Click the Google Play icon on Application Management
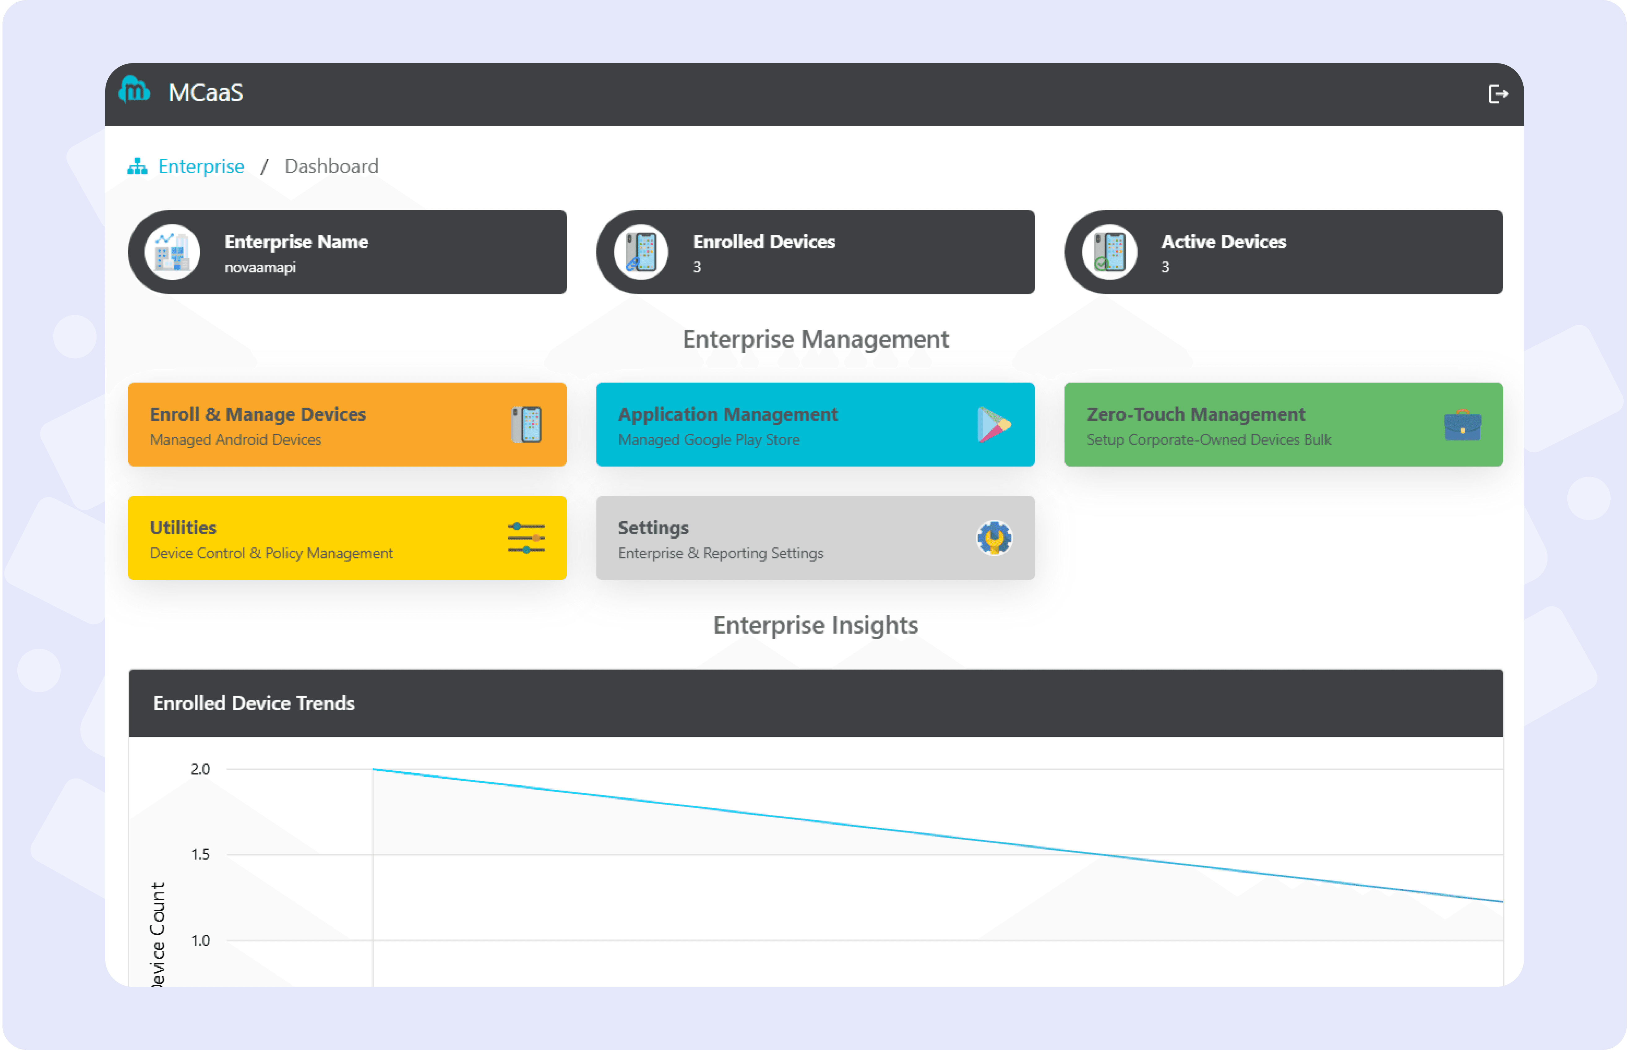Viewport: 1628px width, 1050px height. pyautogui.click(x=994, y=425)
